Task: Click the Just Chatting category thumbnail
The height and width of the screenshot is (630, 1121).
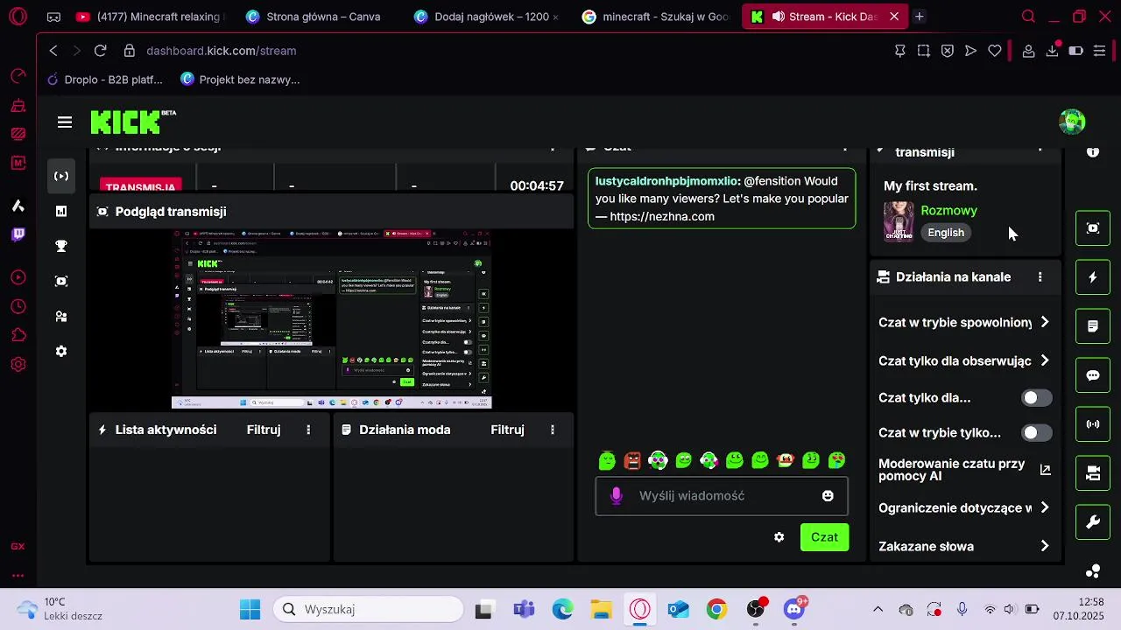Action: 899,221
